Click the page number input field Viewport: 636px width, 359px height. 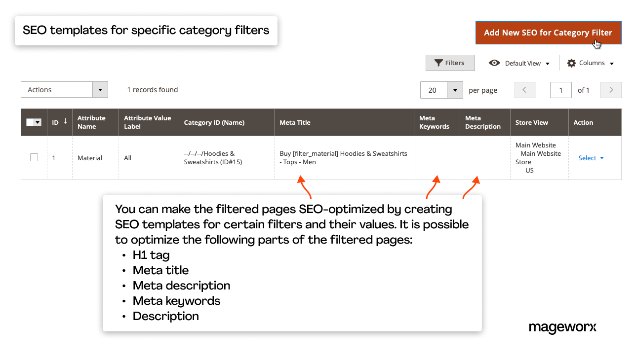coord(560,90)
